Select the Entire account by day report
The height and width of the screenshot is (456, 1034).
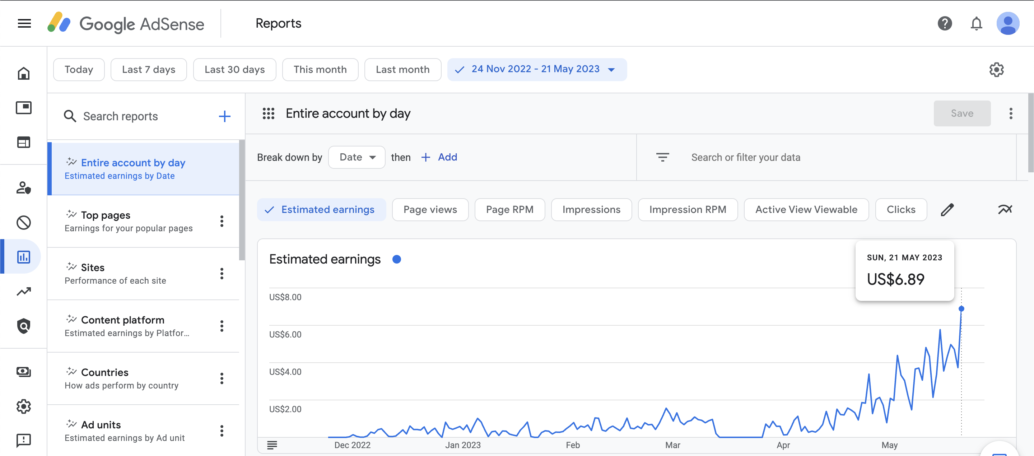[143, 169]
